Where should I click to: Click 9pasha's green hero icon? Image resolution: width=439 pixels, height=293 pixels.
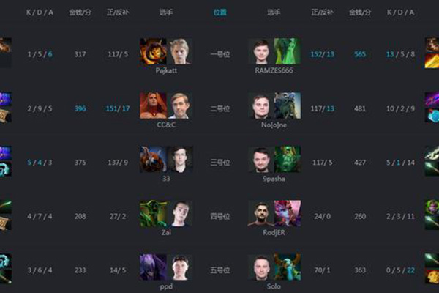[288, 159]
